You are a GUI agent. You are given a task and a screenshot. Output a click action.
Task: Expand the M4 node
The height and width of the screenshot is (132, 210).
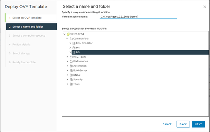coord(70,48)
